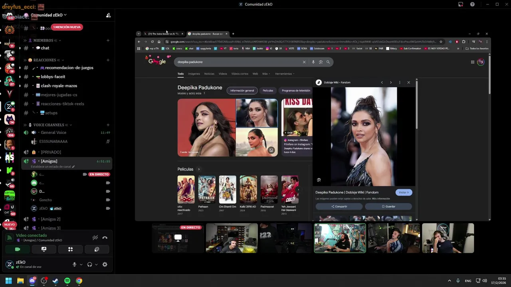Add a channel to MIEMBROS category
This screenshot has width=511, height=287.
(x=108, y=40)
